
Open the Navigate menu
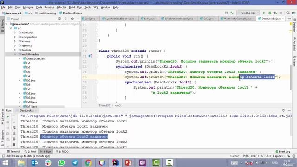(x=28, y=7)
